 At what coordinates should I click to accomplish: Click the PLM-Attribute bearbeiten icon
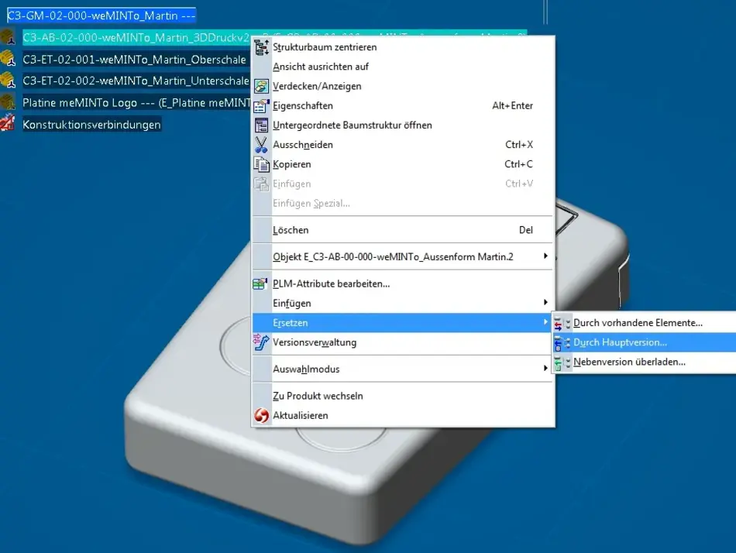262,283
